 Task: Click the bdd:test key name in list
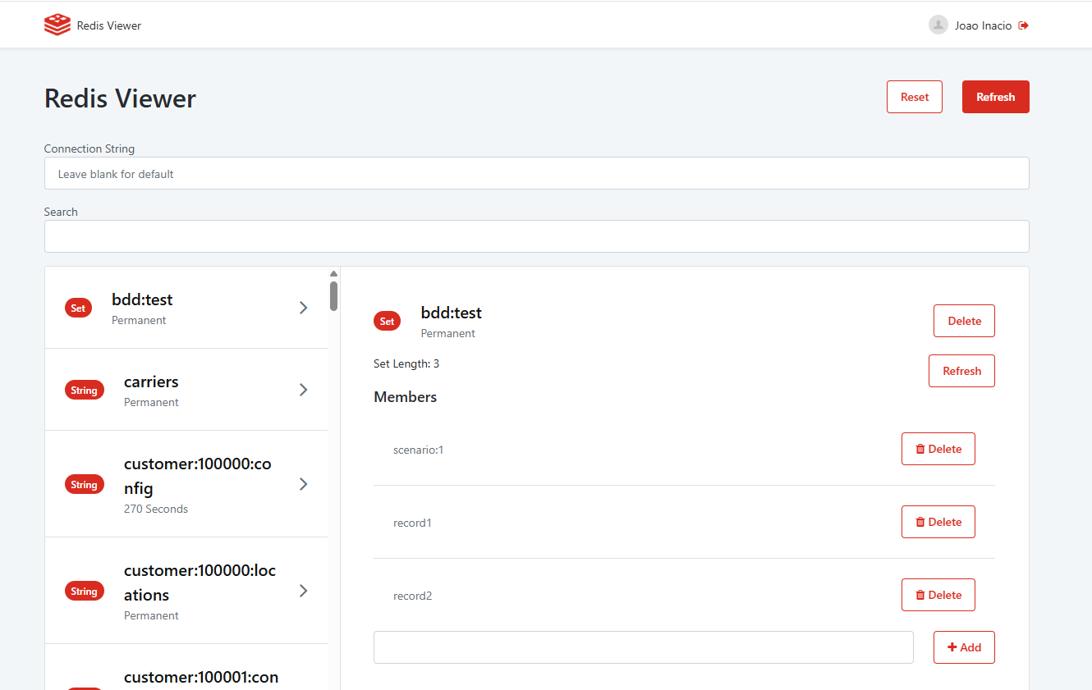(142, 299)
